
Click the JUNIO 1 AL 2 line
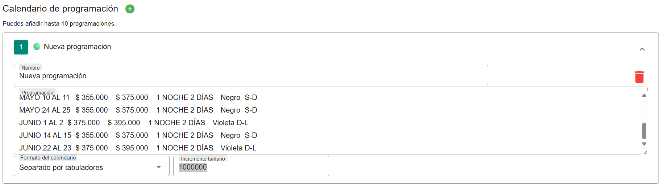[x=133, y=123]
